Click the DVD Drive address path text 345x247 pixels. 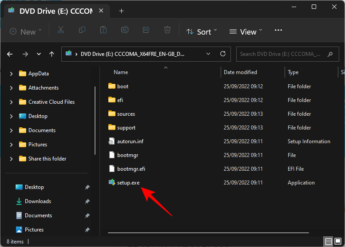(132, 54)
